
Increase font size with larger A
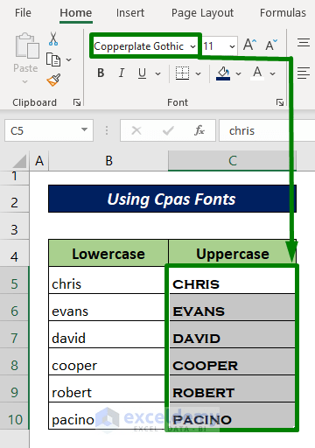tap(249, 45)
